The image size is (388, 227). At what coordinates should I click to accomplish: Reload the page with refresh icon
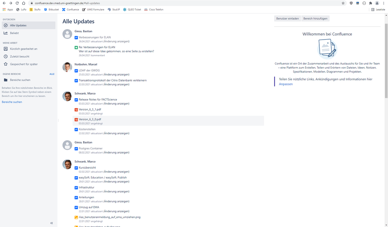(17, 3)
